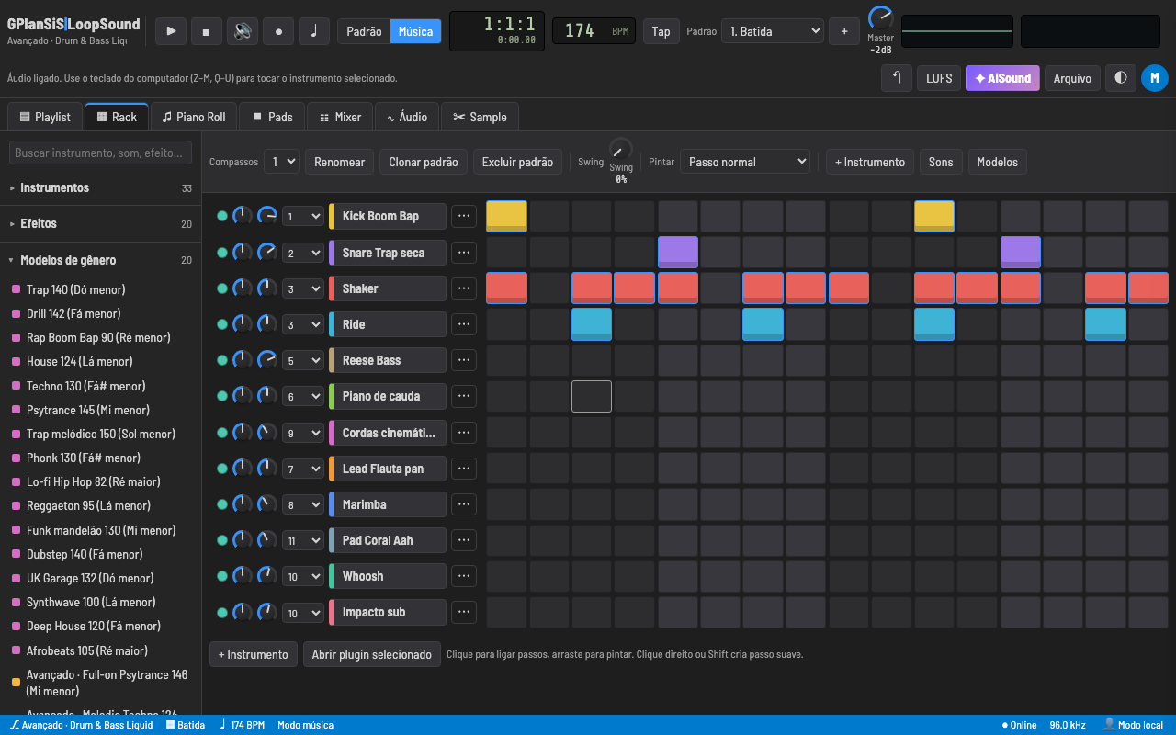Switch to the Piano Roll tab
The width and height of the screenshot is (1176, 735).
coord(194,117)
